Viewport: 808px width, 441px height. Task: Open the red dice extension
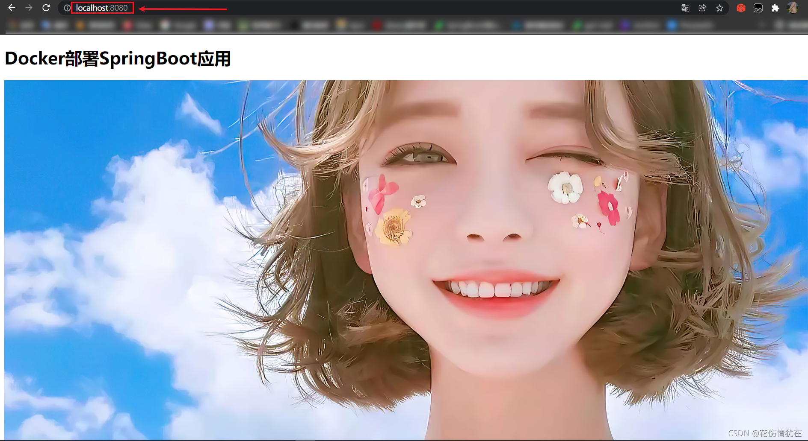coord(740,8)
